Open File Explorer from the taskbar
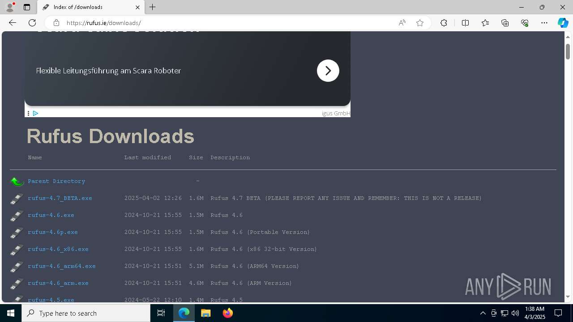Screen dimensions: 573x322 (205, 313)
